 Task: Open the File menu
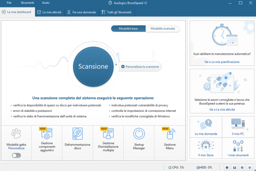9,3
